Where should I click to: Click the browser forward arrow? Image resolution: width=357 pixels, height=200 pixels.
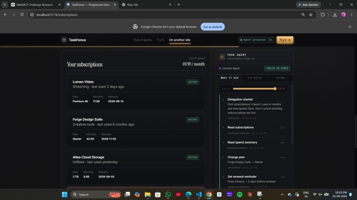click(x=14, y=15)
